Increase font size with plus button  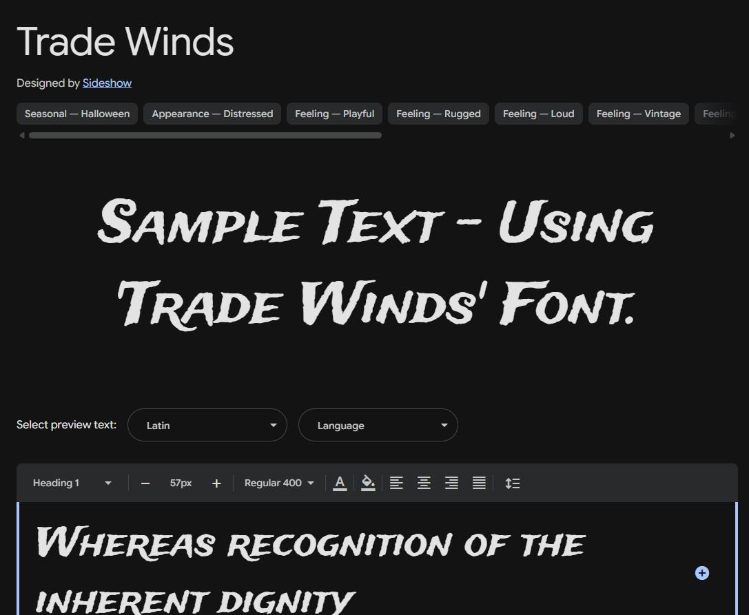[x=216, y=483]
